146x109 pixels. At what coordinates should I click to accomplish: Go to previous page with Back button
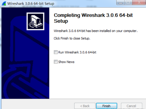(x=85, y=106)
